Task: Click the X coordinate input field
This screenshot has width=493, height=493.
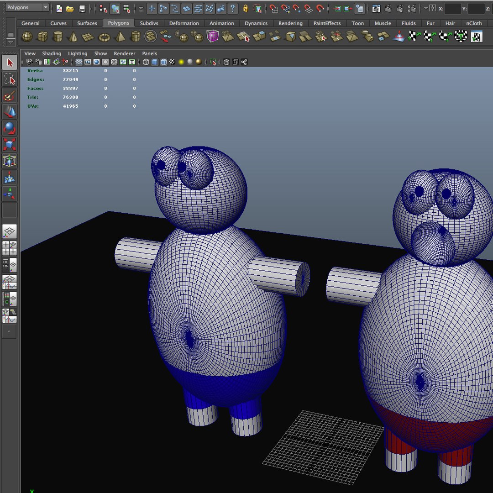Action: tap(452, 9)
